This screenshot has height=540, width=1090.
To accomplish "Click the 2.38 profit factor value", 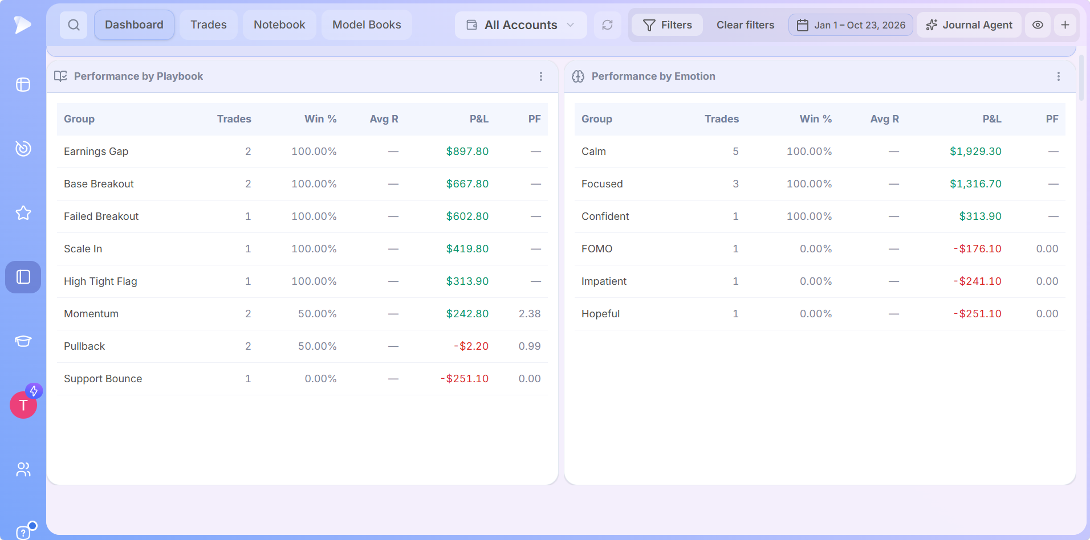I will [530, 314].
